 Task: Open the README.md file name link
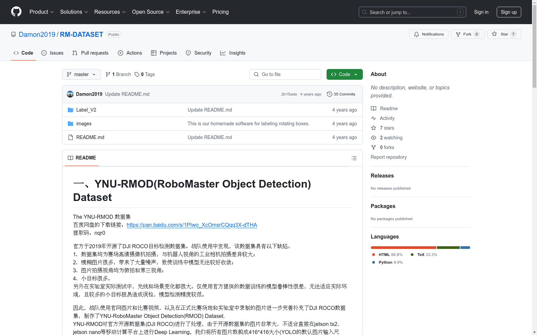pyautogui.click(x=90, y=137)
